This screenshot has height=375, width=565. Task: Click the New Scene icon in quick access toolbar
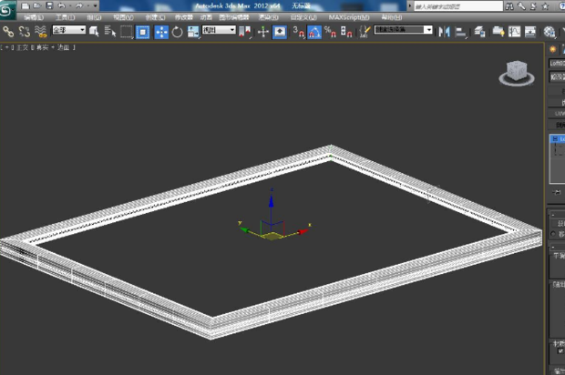coord(26,5)
